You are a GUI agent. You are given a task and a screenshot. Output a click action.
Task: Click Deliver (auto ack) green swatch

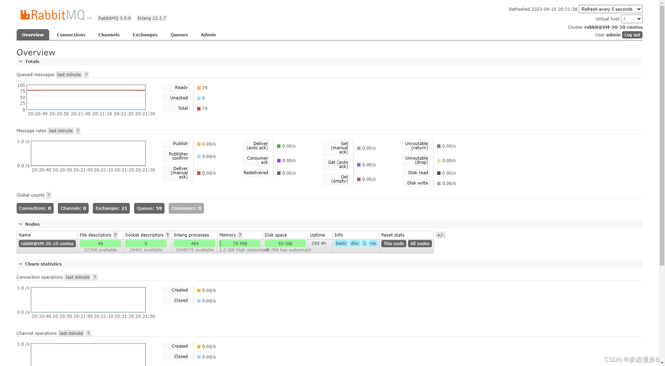tap(279, 146)
